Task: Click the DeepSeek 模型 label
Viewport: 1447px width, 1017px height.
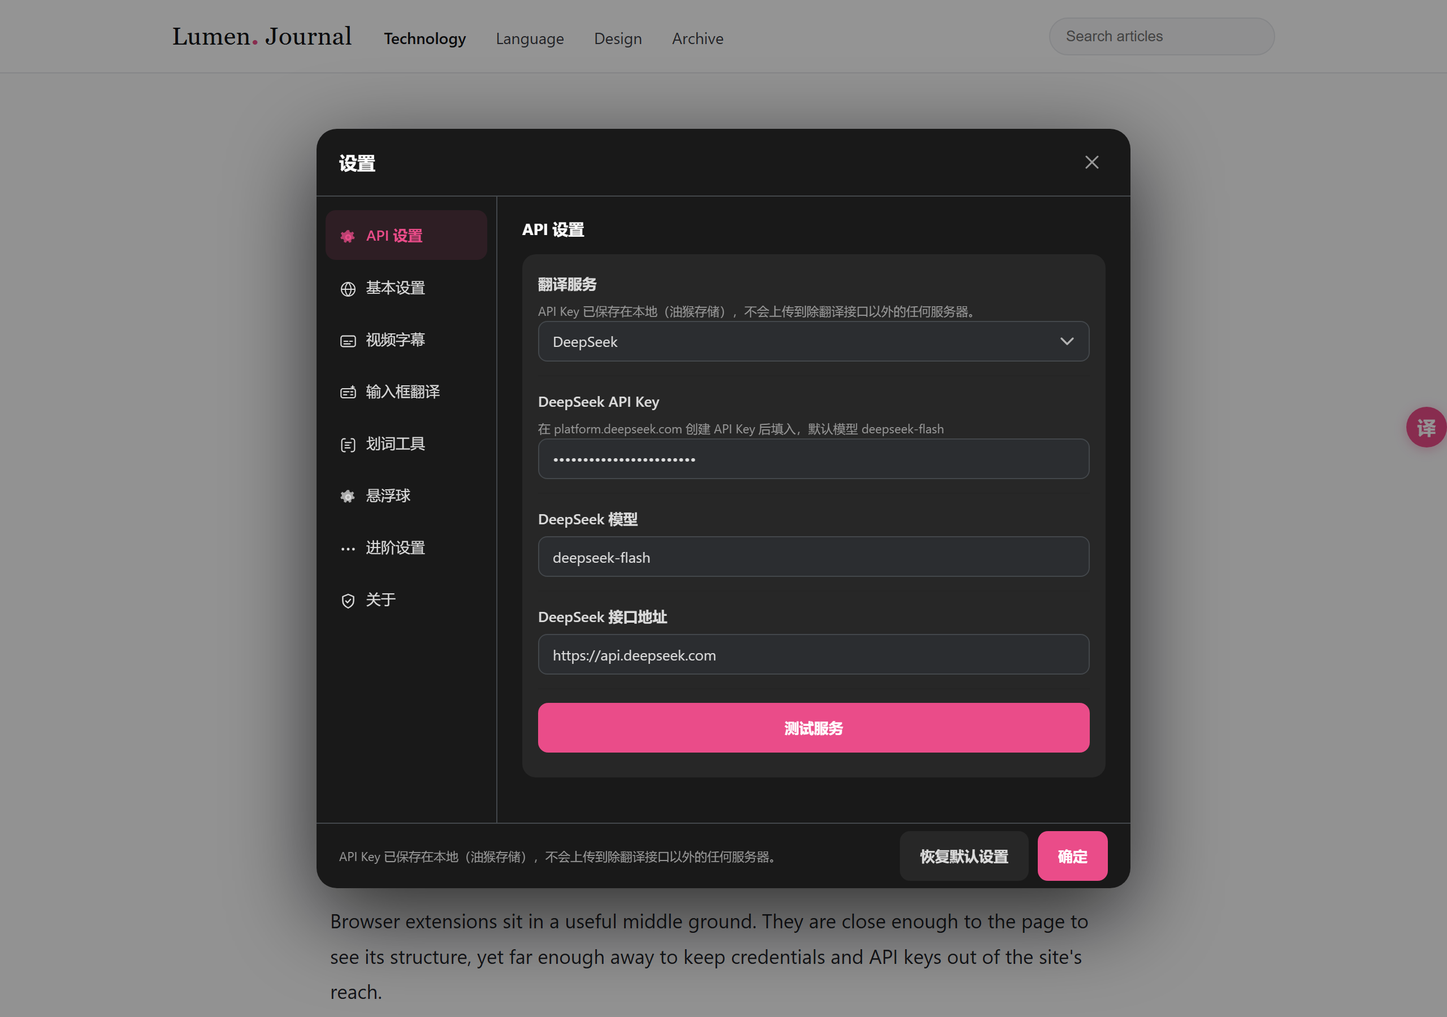Action: point(587,519)
